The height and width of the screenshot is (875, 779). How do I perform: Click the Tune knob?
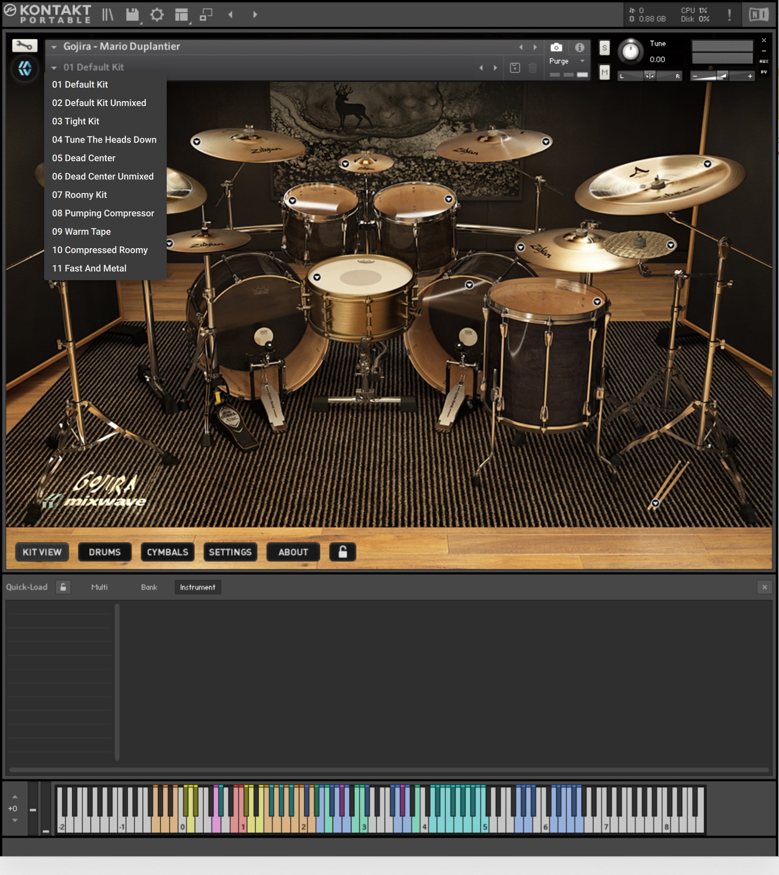pos(630,51)
